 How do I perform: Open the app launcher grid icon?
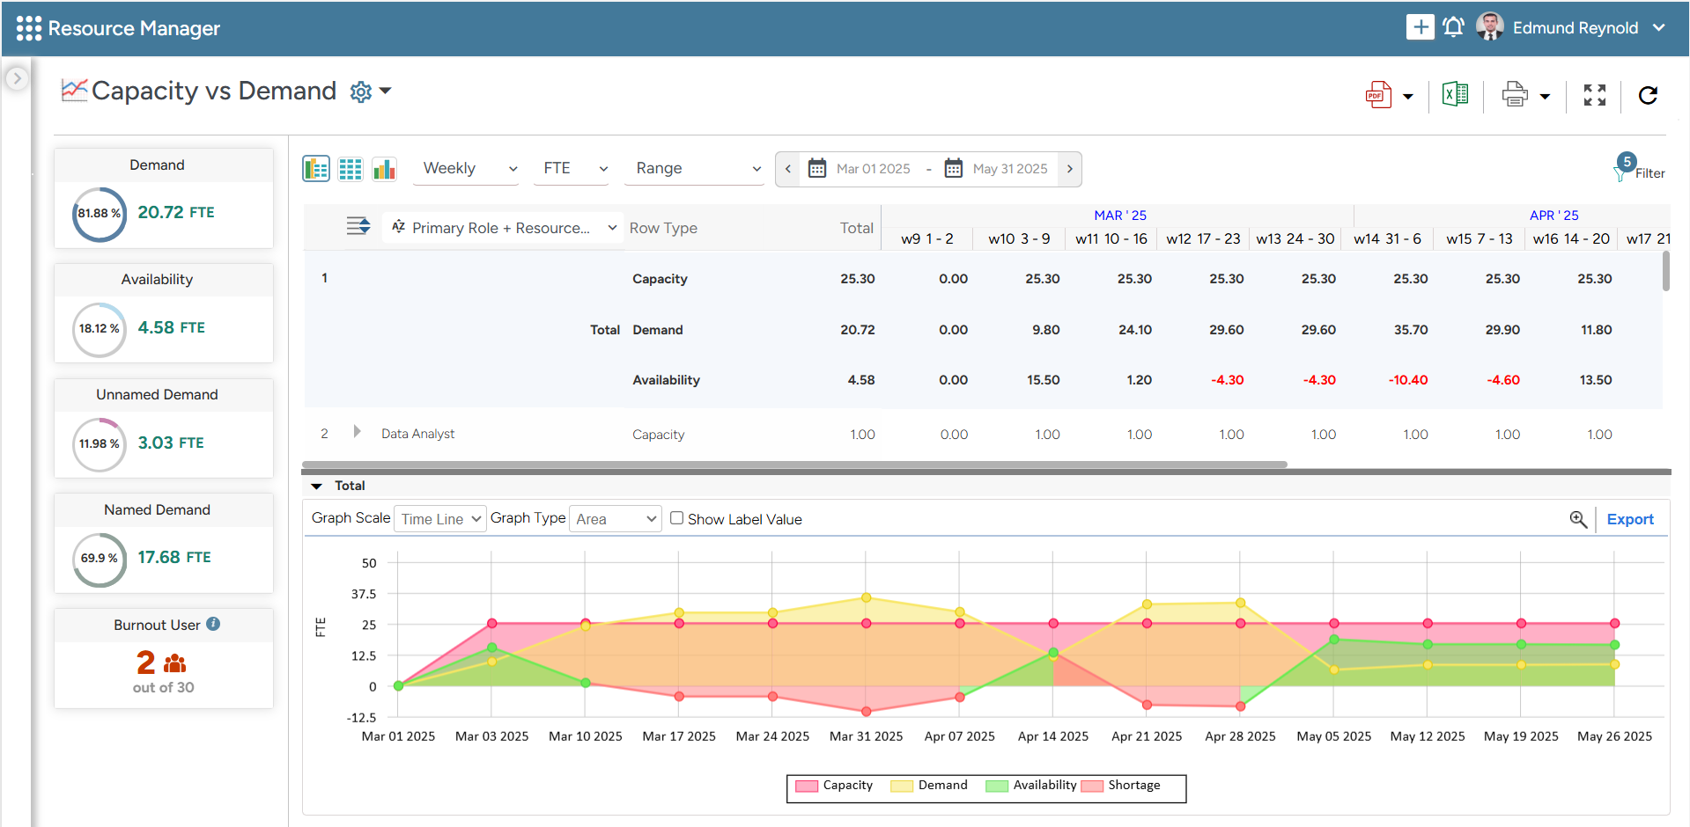tap(28, 28)
